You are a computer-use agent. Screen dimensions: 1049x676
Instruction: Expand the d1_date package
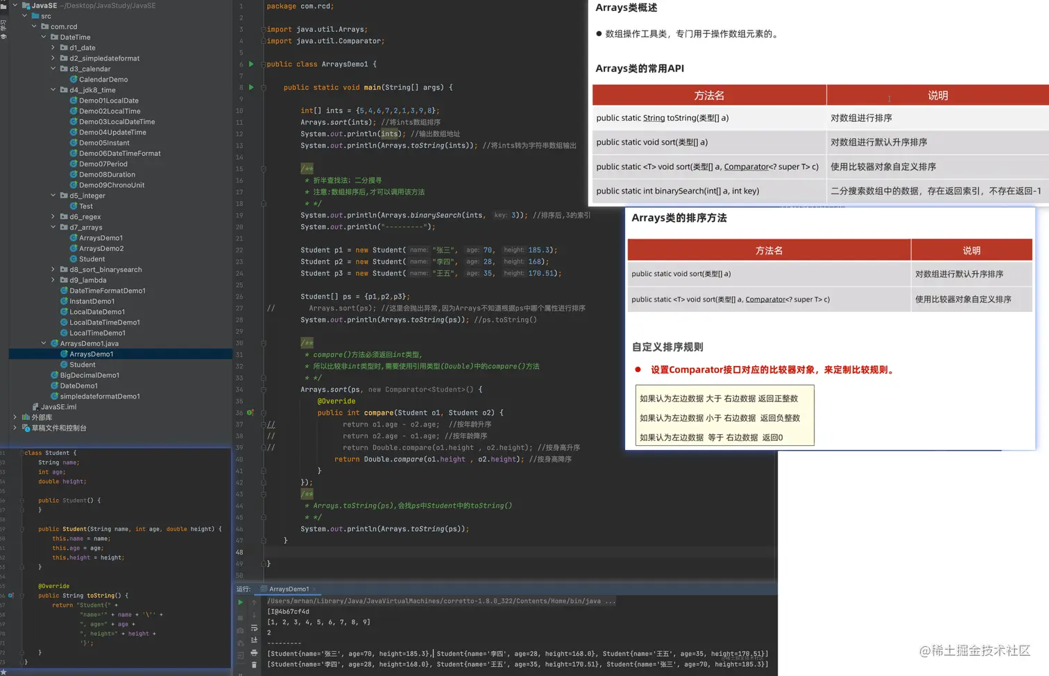click(x=53, y=48)
